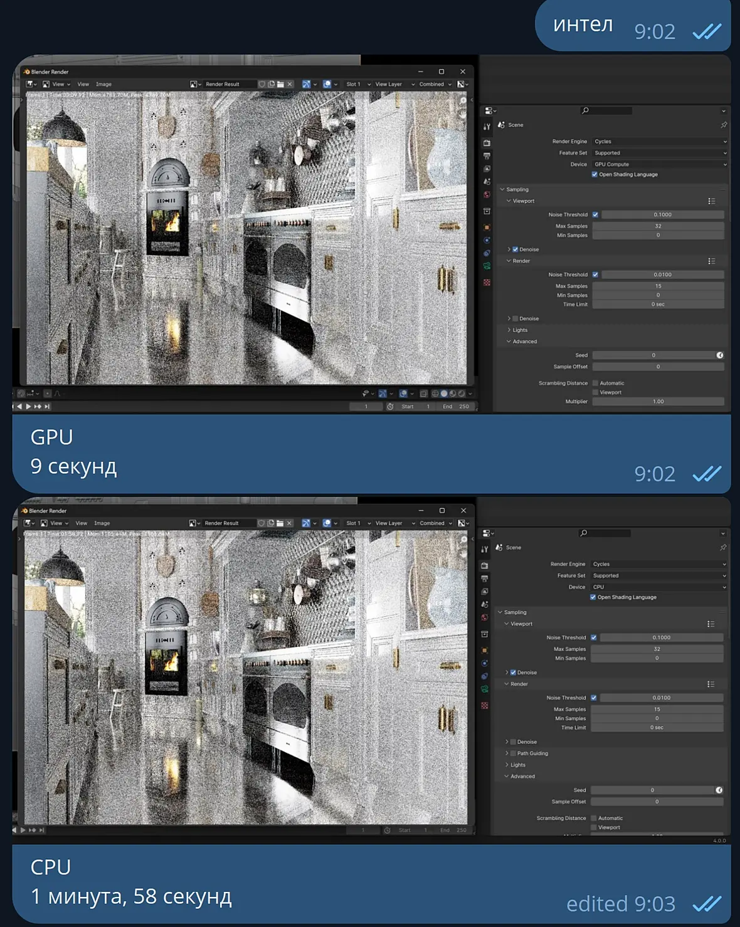Click the save image folder icon in the top render window
Screen dimensions: 740x927
[x=280, y=84]
